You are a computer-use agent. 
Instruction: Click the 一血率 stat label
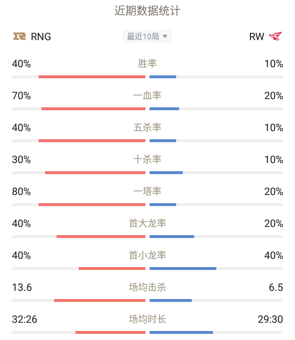(x=147, y=95)
